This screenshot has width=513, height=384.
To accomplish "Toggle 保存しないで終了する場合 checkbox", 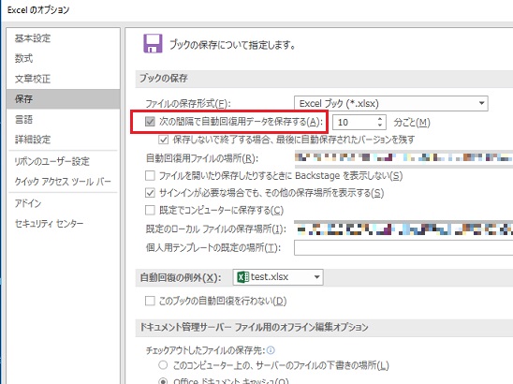I will point(163,140).
